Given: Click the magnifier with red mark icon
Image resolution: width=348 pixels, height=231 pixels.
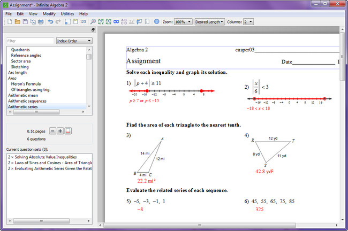Looking at the screenshot, I should (93, 21).
